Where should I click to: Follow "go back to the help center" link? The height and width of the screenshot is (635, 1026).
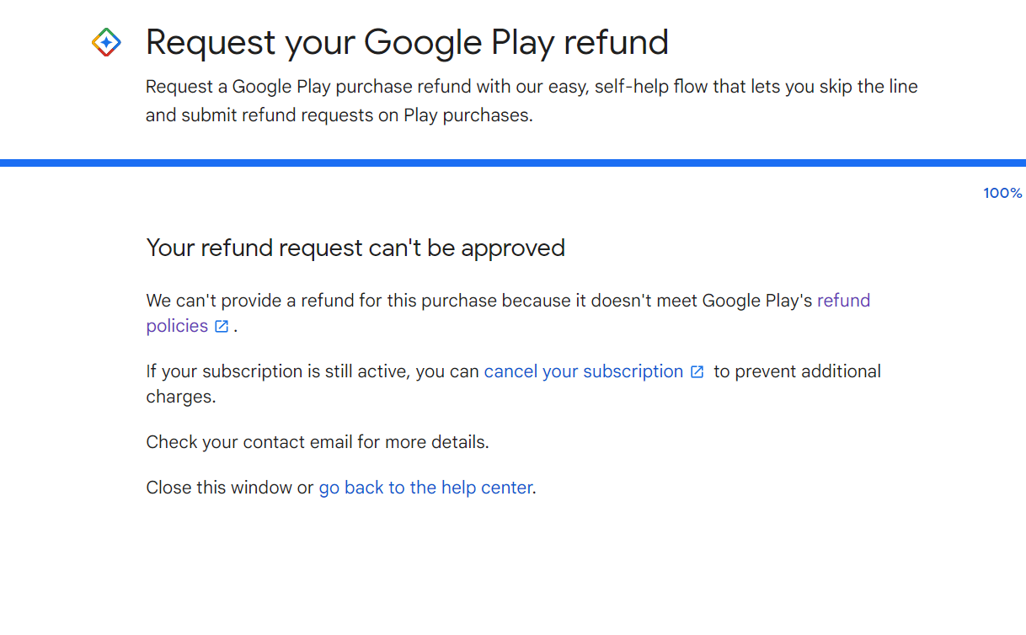tap(425, 488)
